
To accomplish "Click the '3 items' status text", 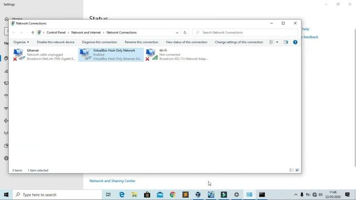I will (x=17, y=171).
